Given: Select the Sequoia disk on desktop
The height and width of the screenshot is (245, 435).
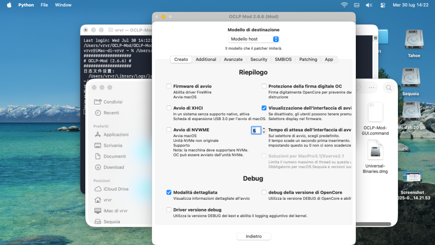Looking at the screenshot, I should coord(411,78).
